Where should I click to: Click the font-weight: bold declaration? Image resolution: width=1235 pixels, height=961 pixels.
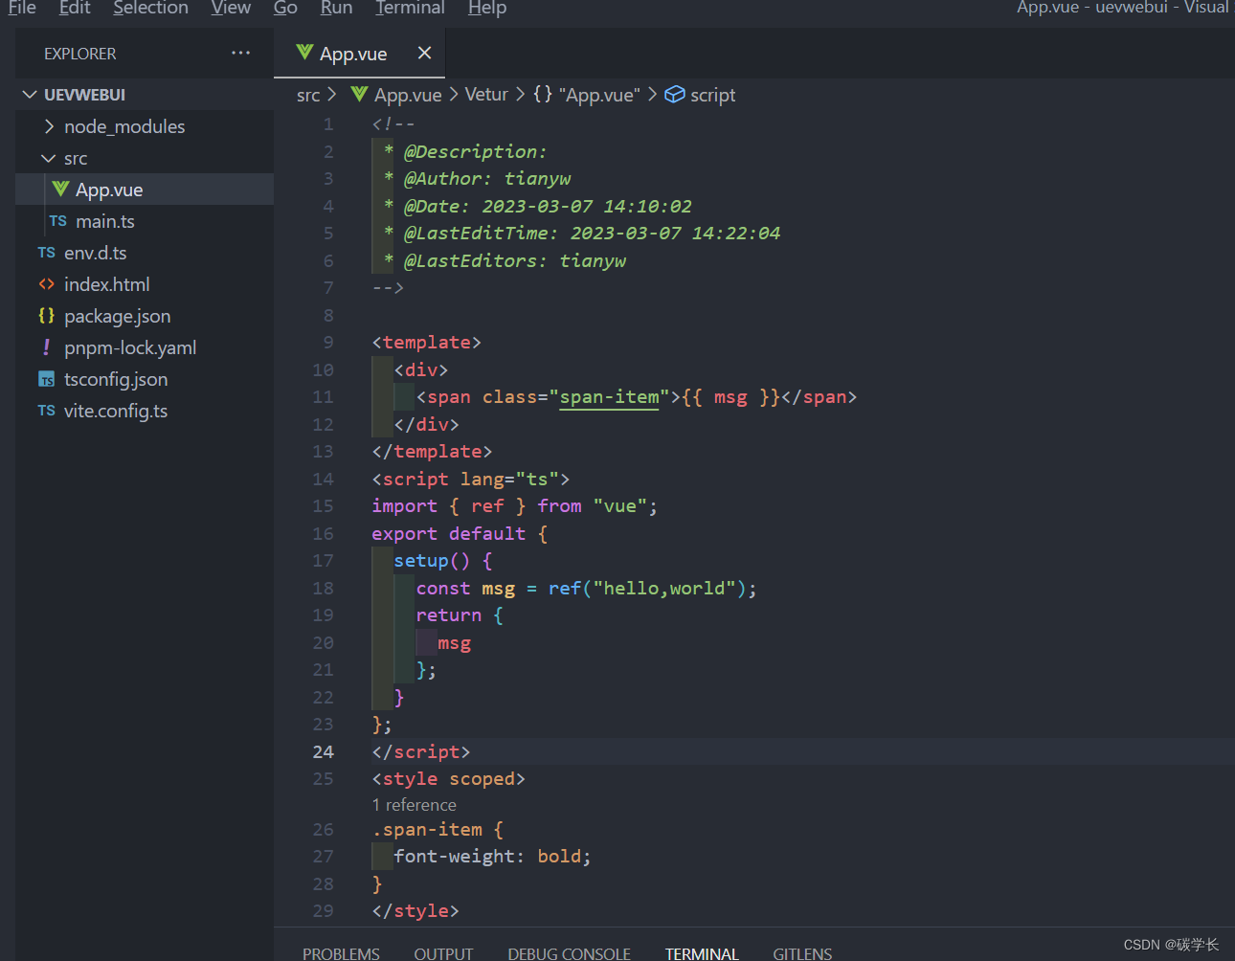click(492, 856)
